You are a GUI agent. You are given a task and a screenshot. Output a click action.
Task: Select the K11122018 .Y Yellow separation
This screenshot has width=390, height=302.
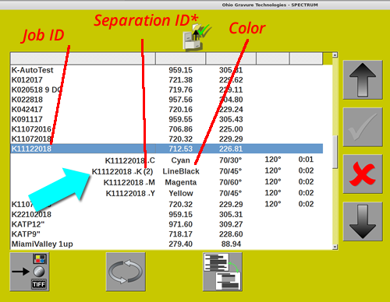click(x=167, y=194)
